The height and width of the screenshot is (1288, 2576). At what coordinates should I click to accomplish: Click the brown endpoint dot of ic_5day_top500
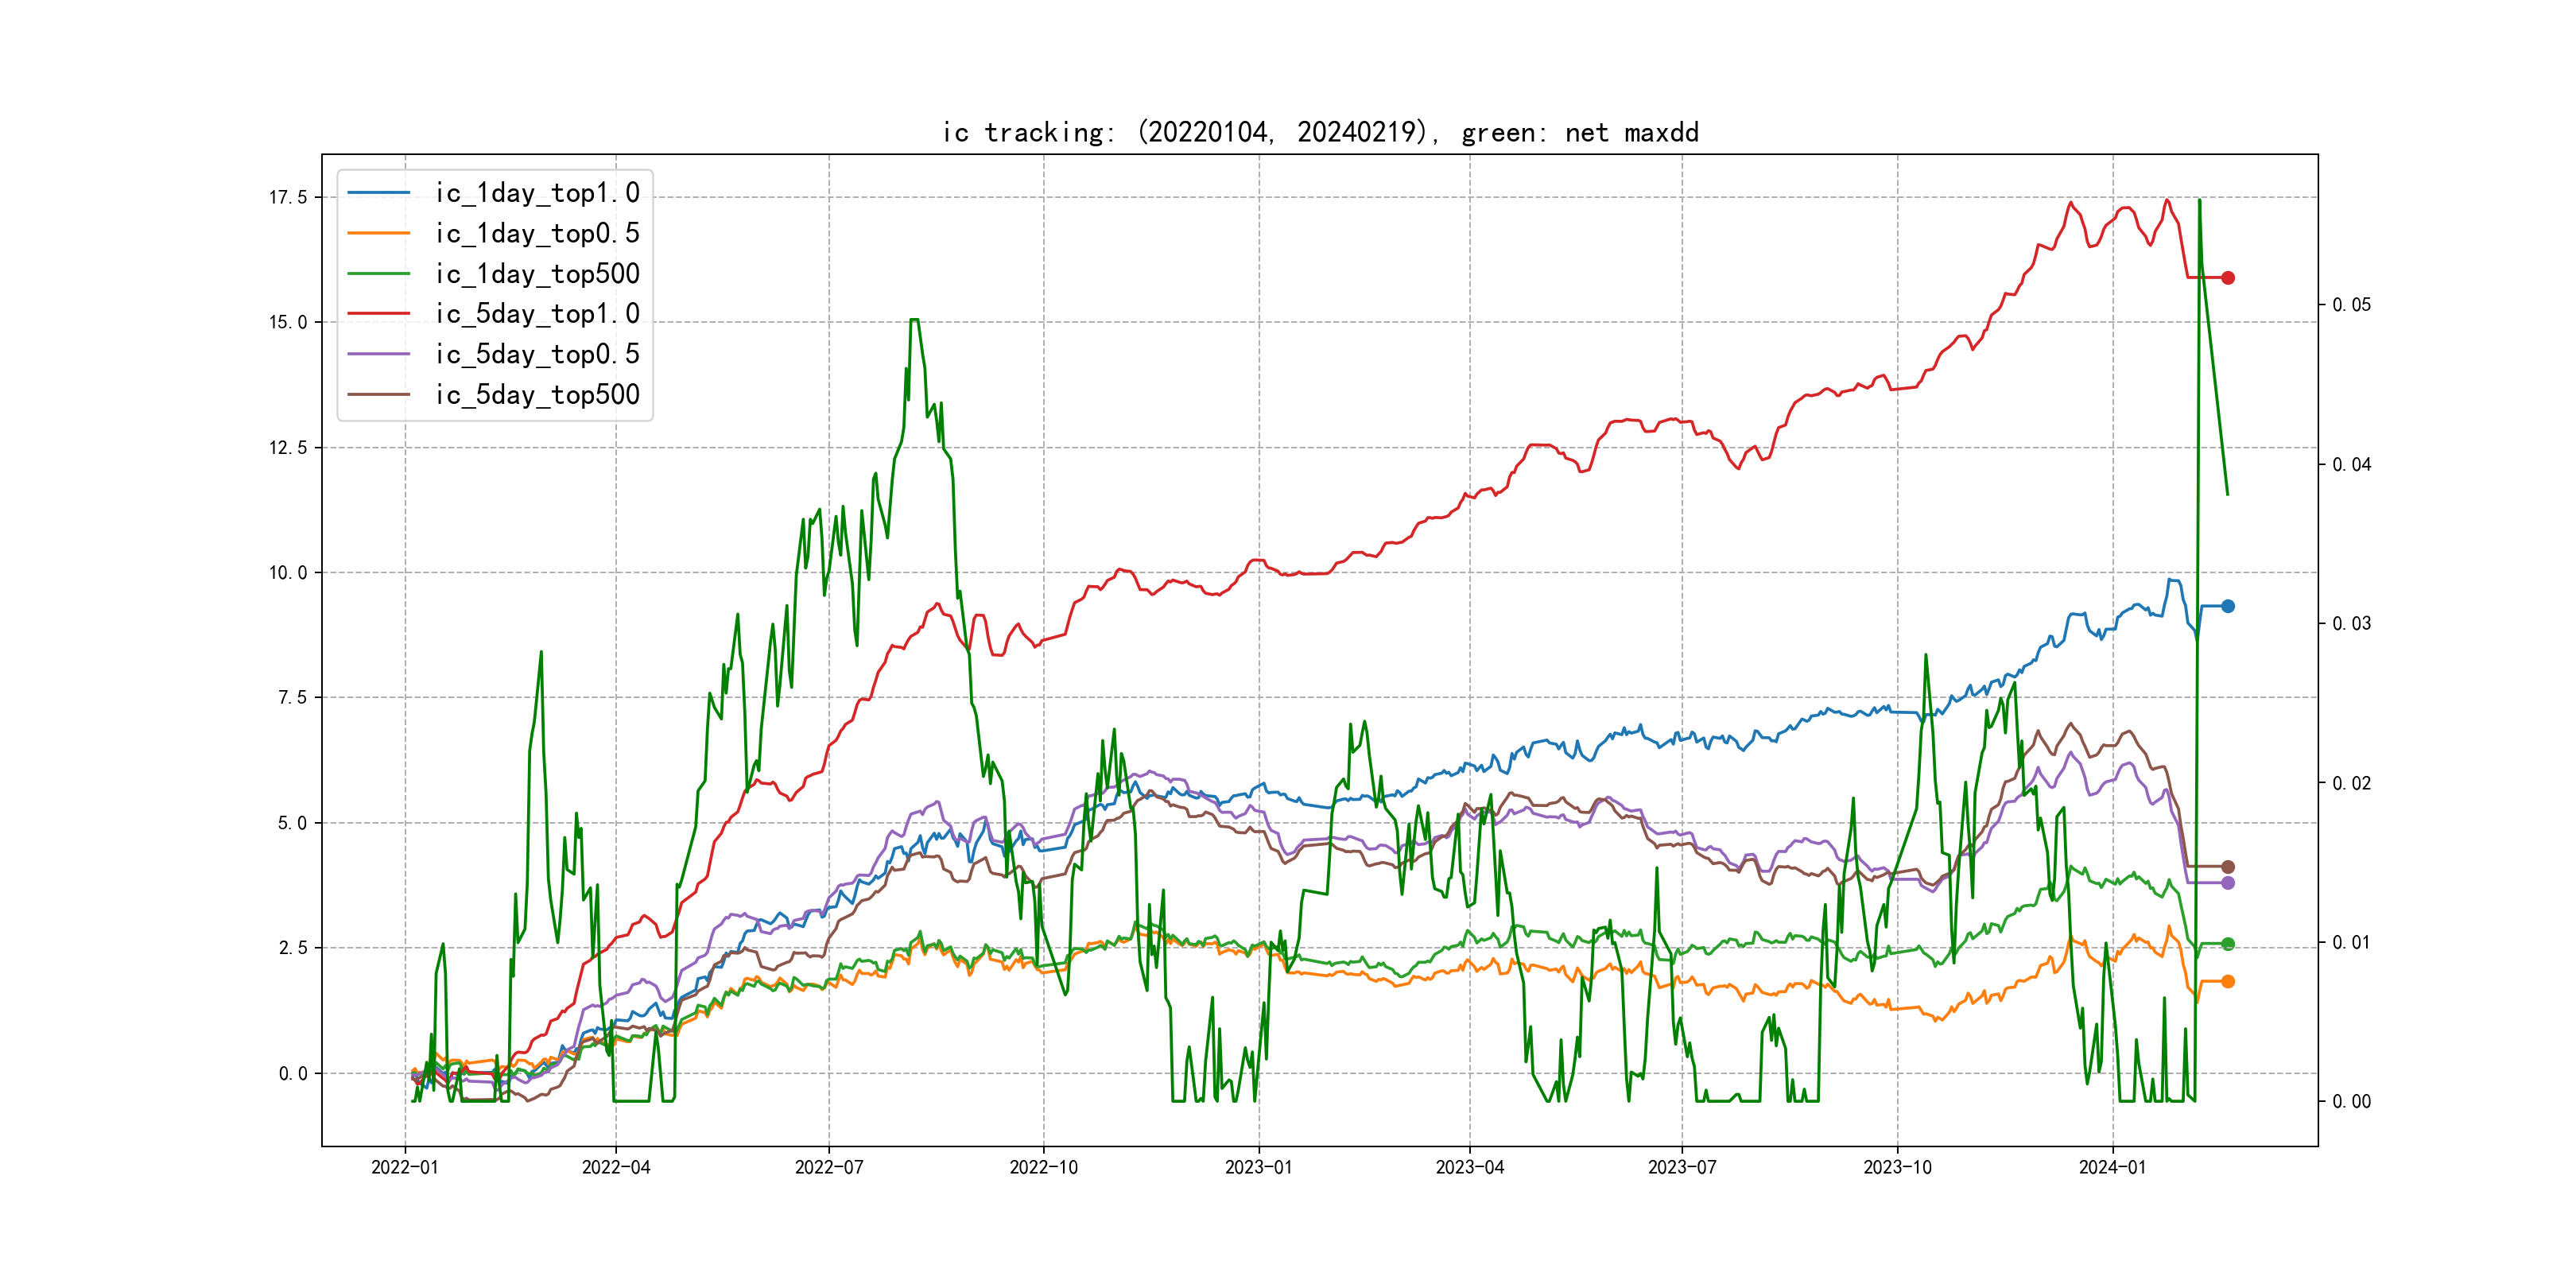coord(2227,867)
